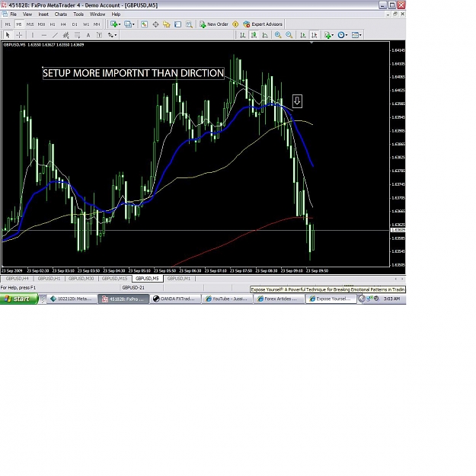Switch to the GBPUSD,M30 chart tab
The height and width of the screenshot is (476, 476).
81,279
